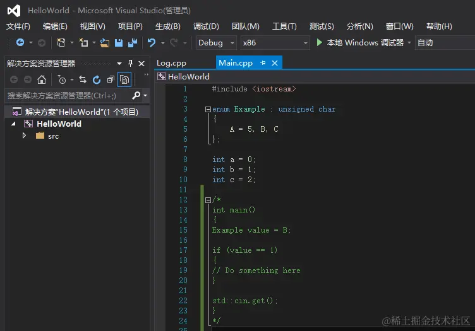Click the Navigate Backward arrow icon
The width and height of the screenshot is (475, 331).
[20, 43]
